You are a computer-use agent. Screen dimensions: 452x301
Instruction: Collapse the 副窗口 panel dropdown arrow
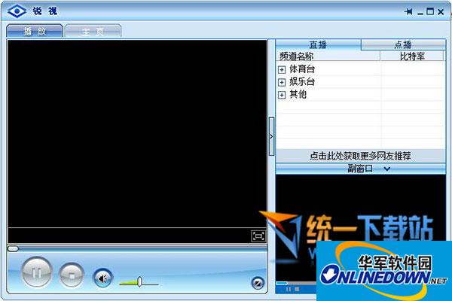387,169
